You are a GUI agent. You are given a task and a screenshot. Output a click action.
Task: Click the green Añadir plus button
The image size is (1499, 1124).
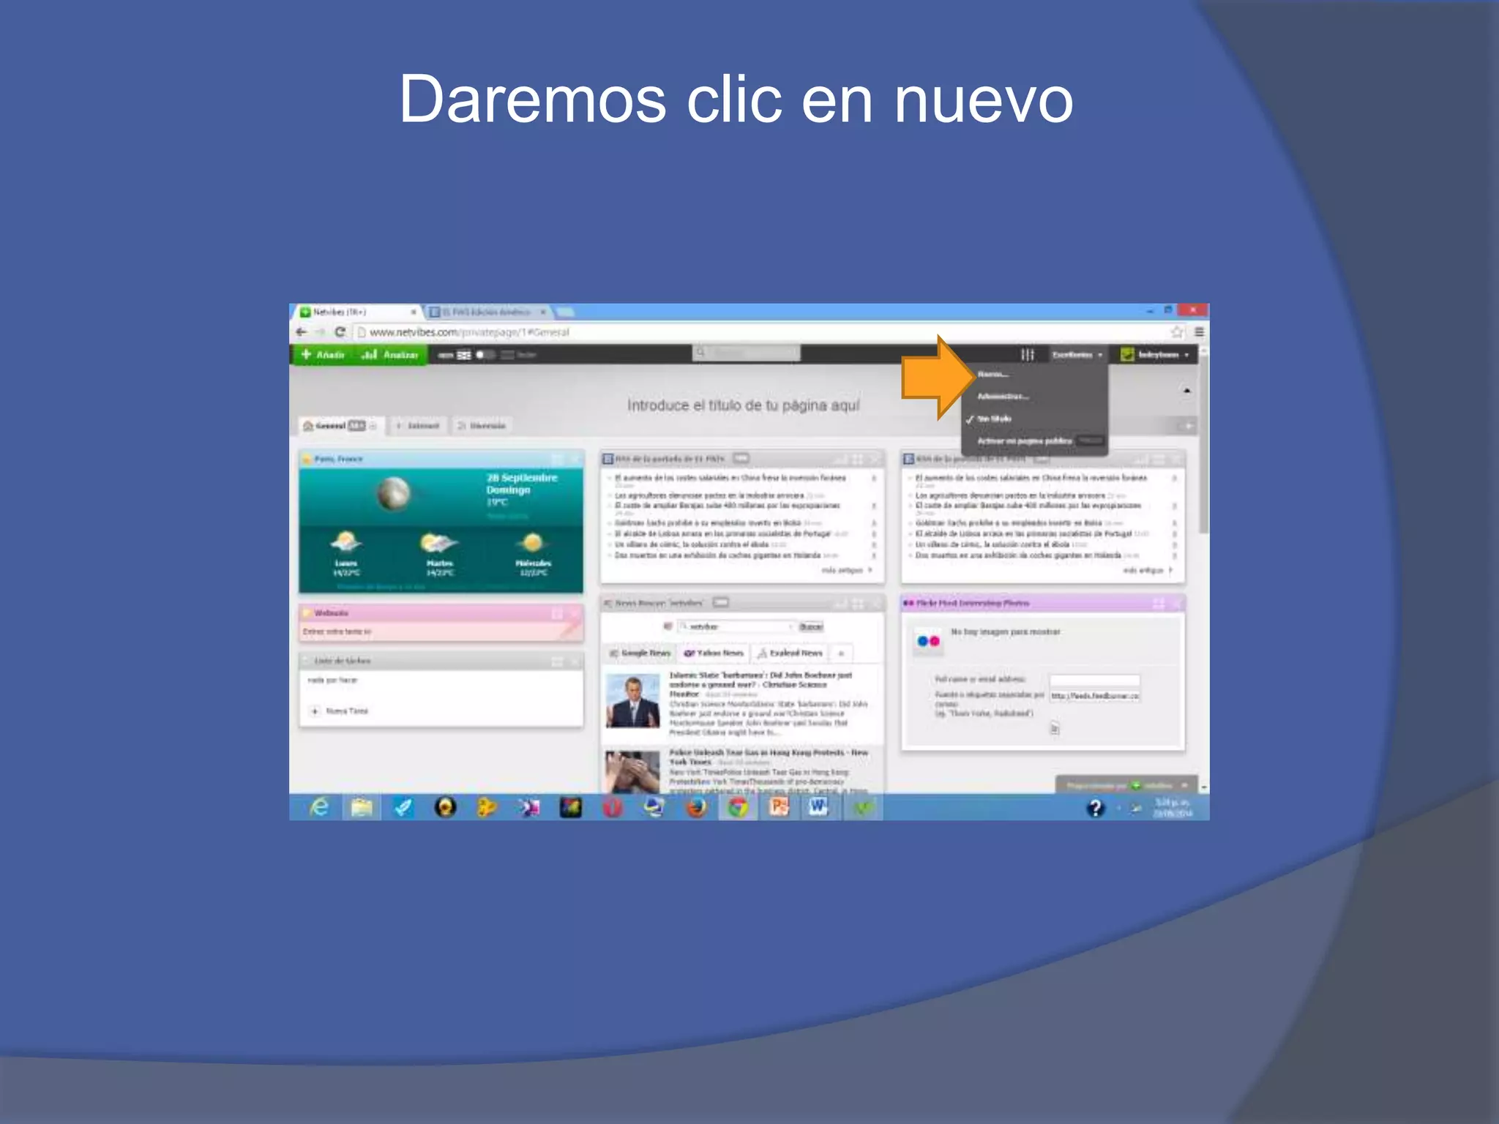323,355
